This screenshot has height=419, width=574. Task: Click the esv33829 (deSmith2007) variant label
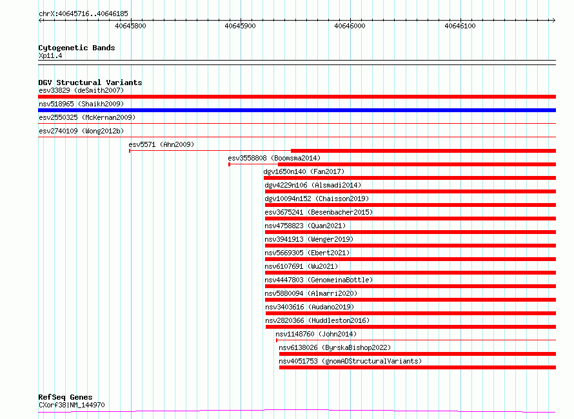click(81, 90)
